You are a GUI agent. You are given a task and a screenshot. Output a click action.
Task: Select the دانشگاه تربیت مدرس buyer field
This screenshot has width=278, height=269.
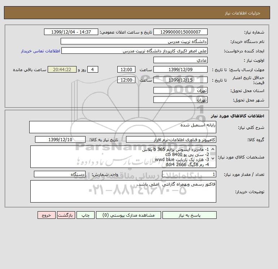tap(134, 41)
